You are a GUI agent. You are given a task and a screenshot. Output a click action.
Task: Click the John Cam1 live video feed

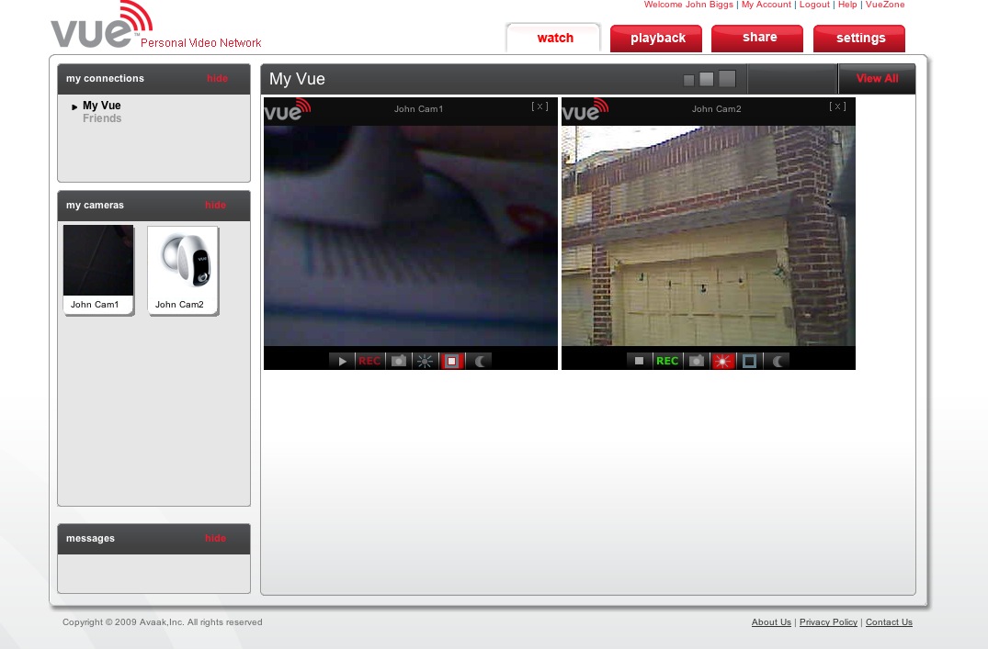411,235
